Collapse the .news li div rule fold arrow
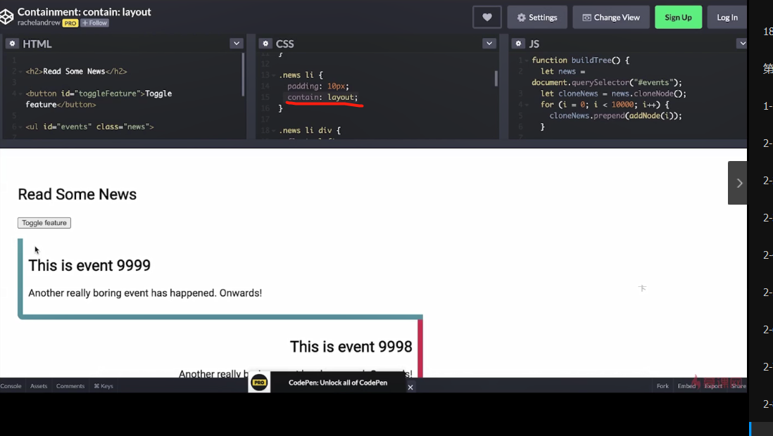773x436 pixels. coord(274,131)
